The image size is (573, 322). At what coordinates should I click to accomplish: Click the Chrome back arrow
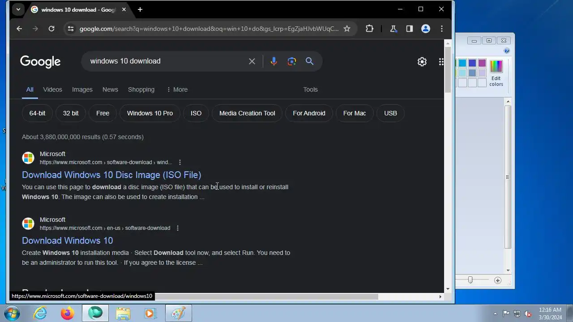19,29
